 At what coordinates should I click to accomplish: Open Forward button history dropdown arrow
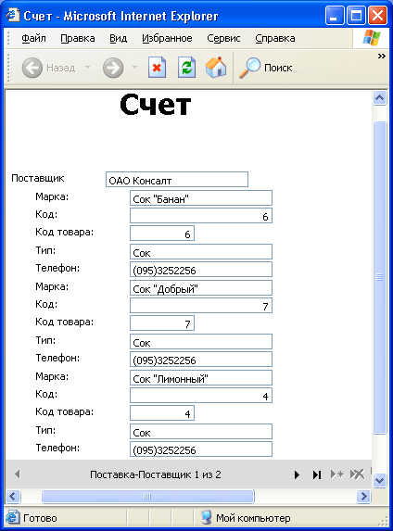(134, 68)
